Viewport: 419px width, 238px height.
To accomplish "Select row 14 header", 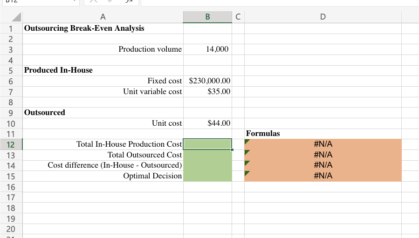I will coord(11,166).
